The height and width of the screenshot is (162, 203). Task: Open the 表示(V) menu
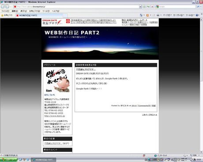point(23,11)
